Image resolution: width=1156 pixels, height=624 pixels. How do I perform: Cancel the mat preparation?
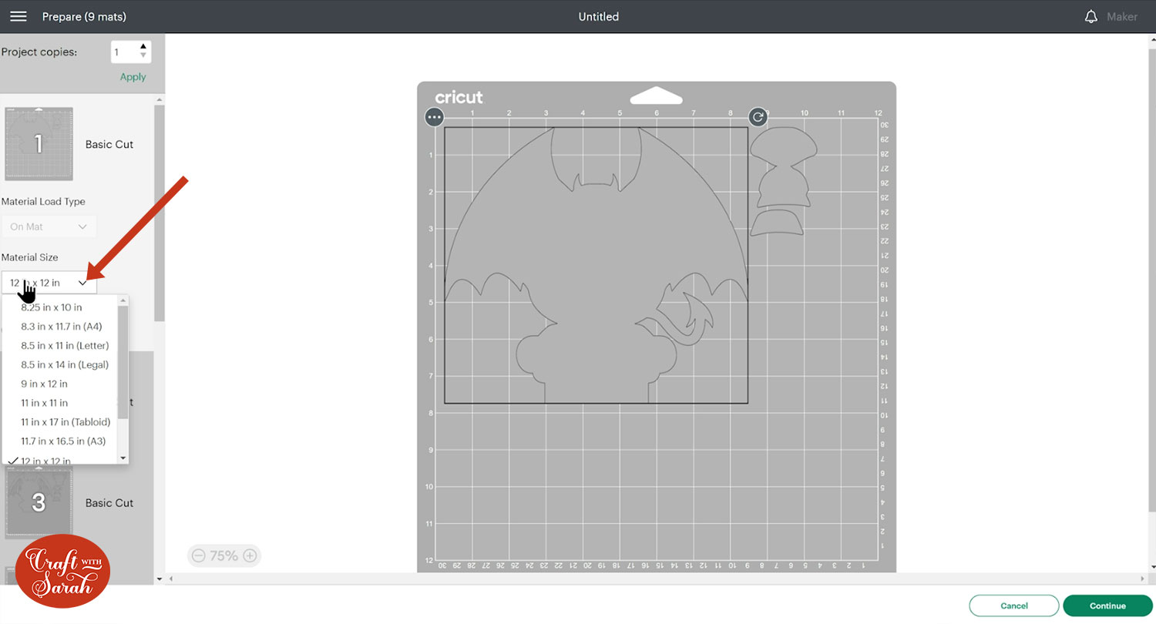pyautogui.click(x=1014, y=606)
